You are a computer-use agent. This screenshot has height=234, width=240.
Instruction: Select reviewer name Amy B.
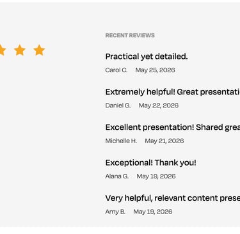coord(115,212)
